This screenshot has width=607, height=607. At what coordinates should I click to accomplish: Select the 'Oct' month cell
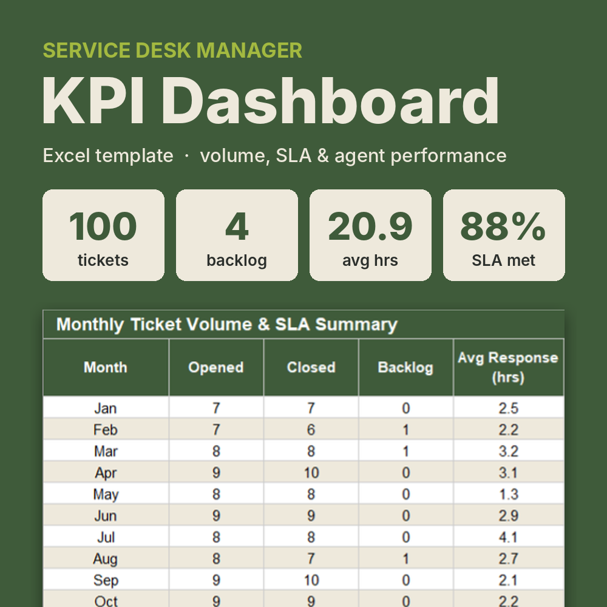[x=106, y=599]
